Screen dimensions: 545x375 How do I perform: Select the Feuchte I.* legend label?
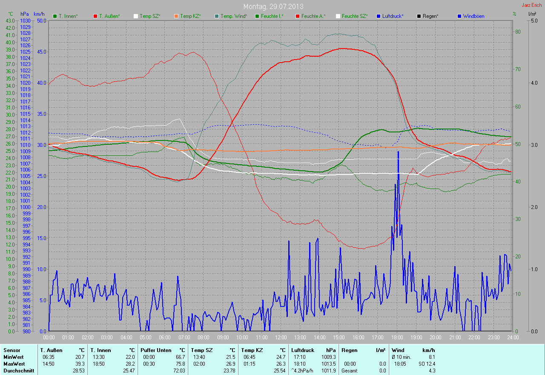[272, 16]
